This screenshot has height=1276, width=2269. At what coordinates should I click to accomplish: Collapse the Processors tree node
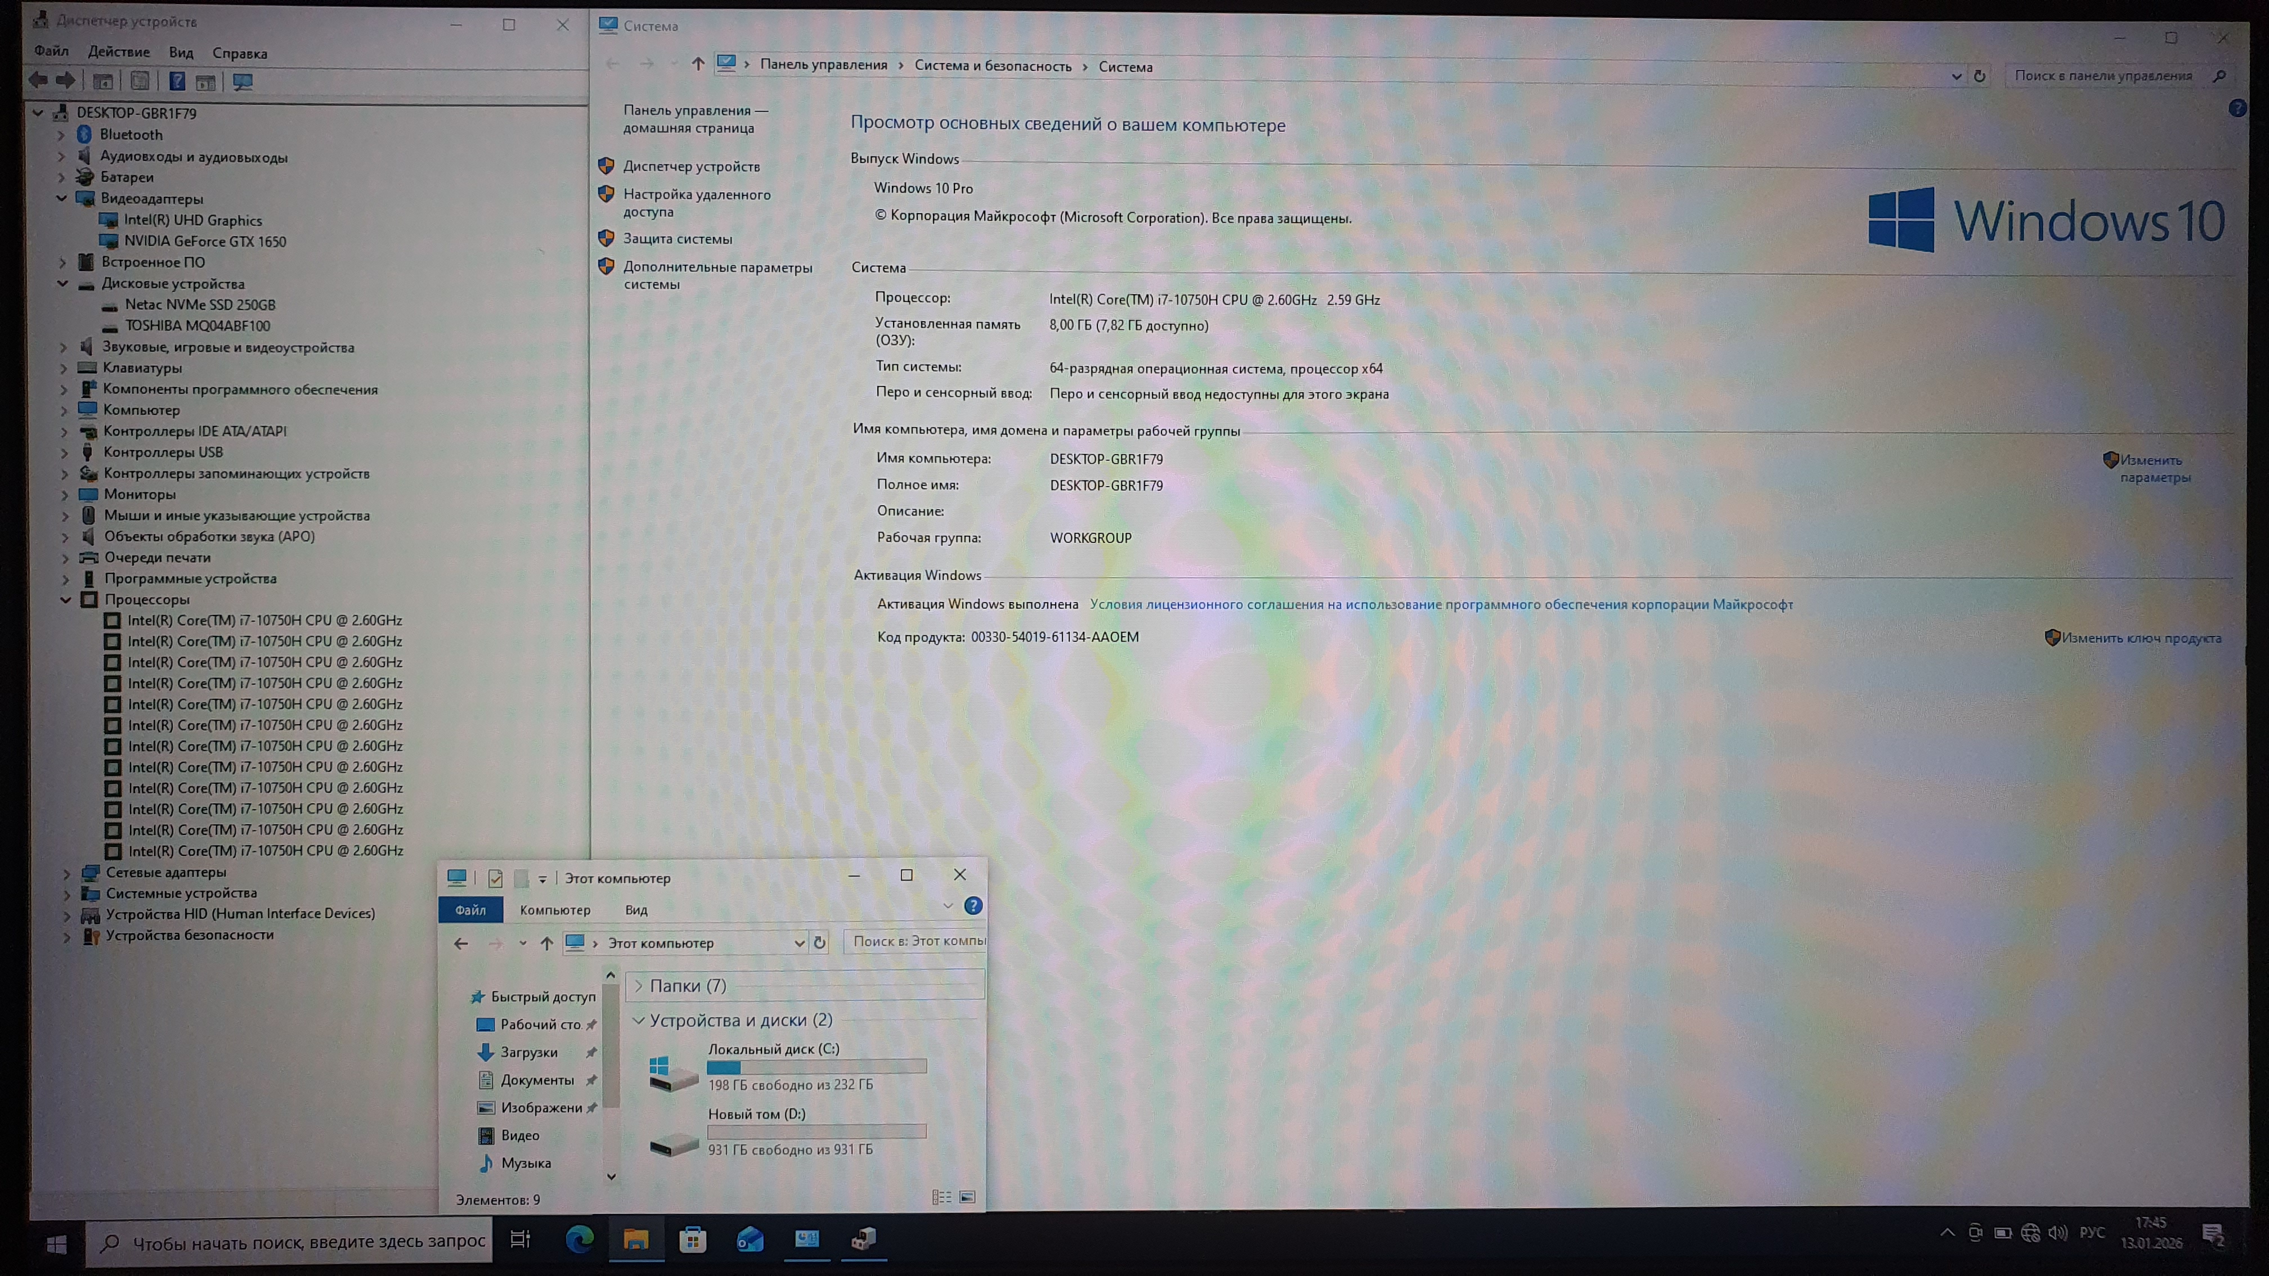[x=66, y=600]
